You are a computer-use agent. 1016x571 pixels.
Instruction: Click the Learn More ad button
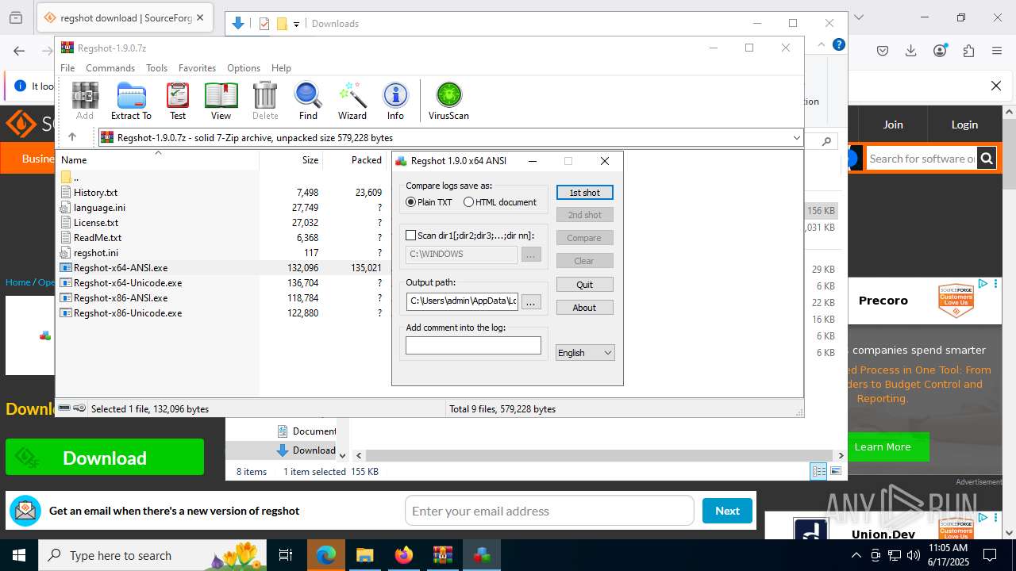[883, 447]
